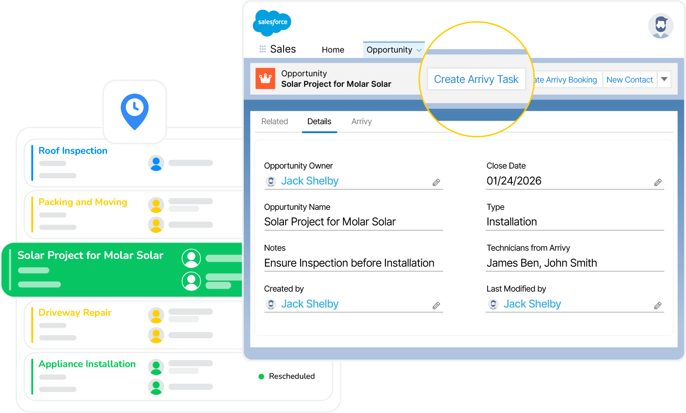Click the Salesforce cloud logo
This screenshot has height=413, width=686.
tap(272, 23)
